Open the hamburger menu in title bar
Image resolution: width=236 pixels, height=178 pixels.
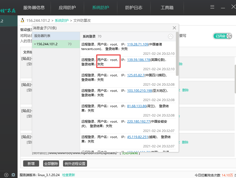(x=212, y=7)
